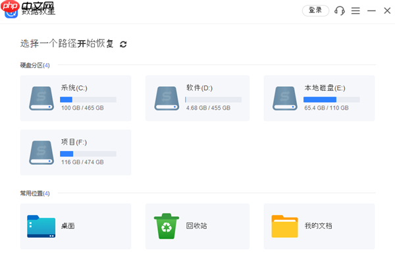Viewport: 395px width, 253px height.
Task: Click the F: drive usage bar
Action: [x=88, y=154]
